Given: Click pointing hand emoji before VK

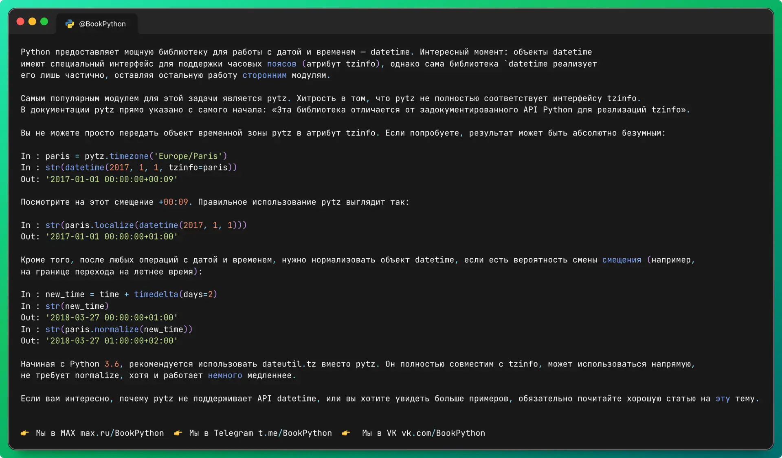Looking at the screenshot, I should [346, 433].
